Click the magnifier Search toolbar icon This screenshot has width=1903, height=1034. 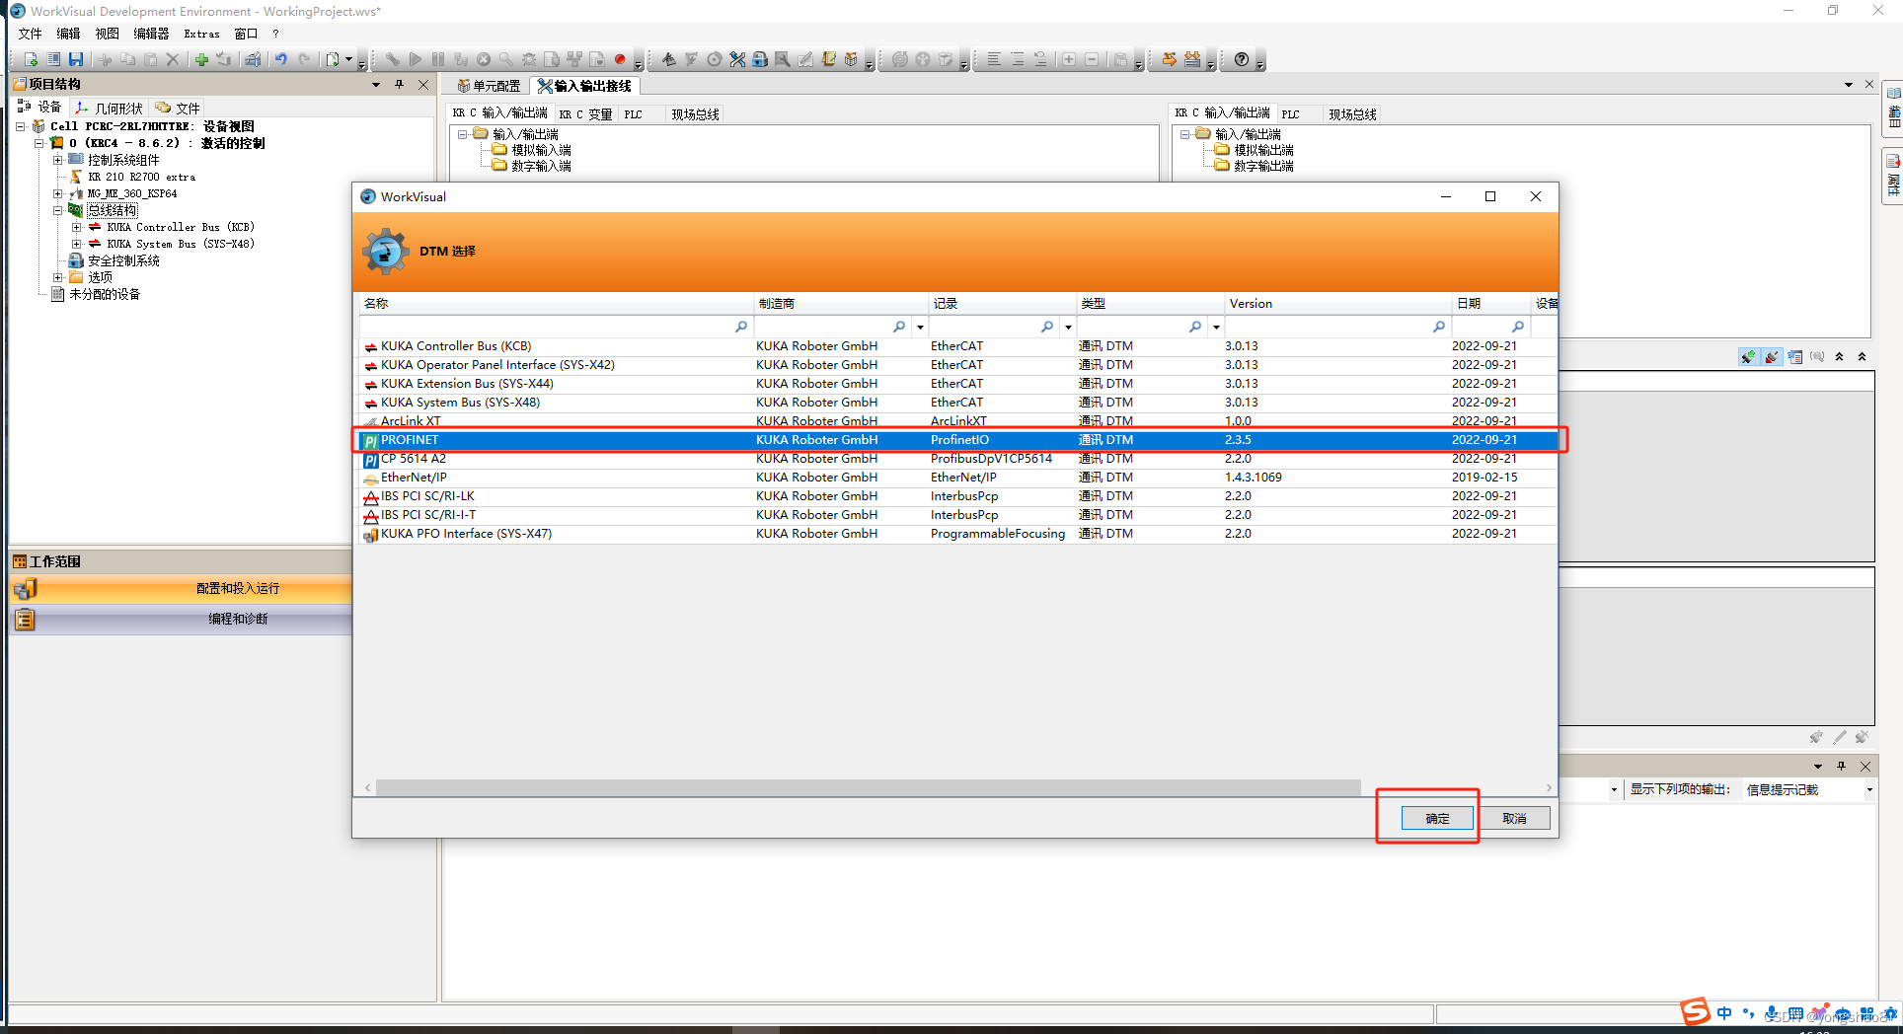point(506,59)
